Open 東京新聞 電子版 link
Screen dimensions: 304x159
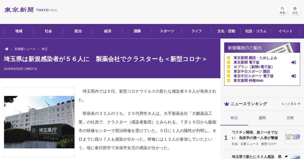point(246,62)
